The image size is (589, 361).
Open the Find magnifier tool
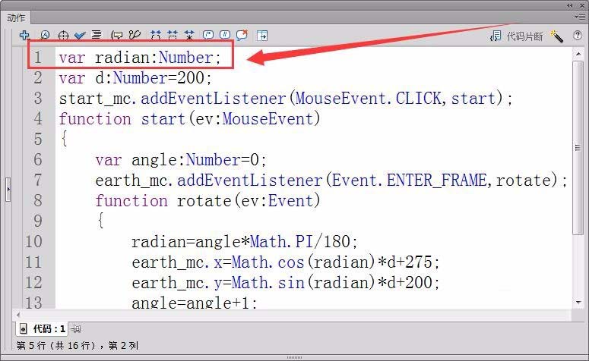[x=45, y=35]
